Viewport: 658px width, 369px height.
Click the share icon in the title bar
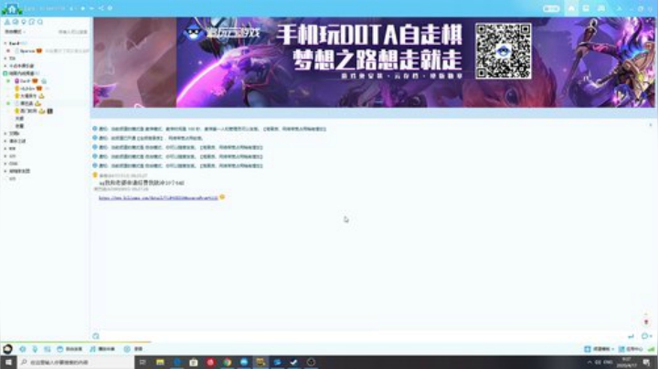click(101, 8)
